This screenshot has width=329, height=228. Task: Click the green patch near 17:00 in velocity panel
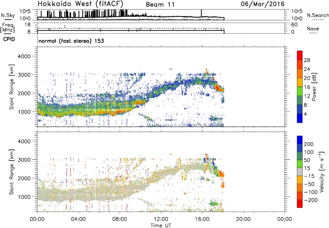click(x=214, y=203)
